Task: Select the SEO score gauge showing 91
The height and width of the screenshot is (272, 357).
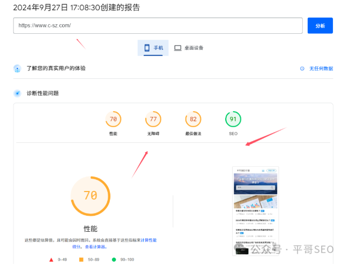Action: [x=233, y=119]
